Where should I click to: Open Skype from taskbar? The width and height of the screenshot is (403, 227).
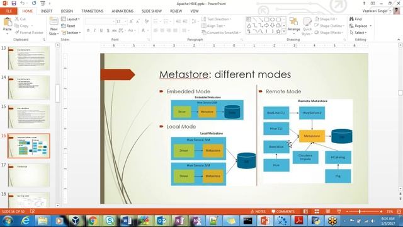point(110,221)
